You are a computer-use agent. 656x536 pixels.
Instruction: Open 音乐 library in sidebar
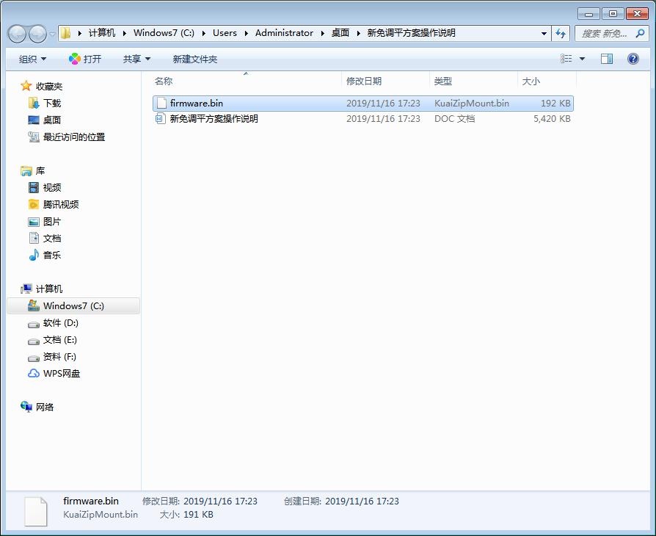[51, 256]
